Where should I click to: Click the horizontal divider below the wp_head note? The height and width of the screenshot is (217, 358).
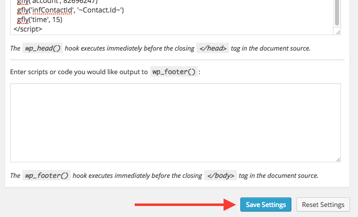pos(177,60)
